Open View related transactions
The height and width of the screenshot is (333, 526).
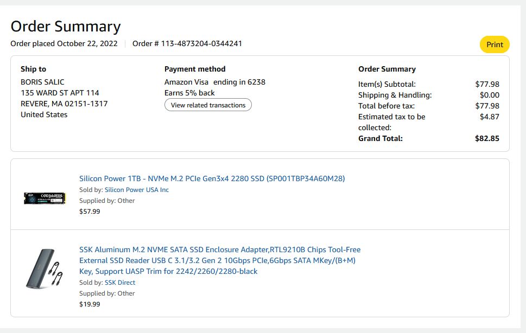(x=208, y=105)
